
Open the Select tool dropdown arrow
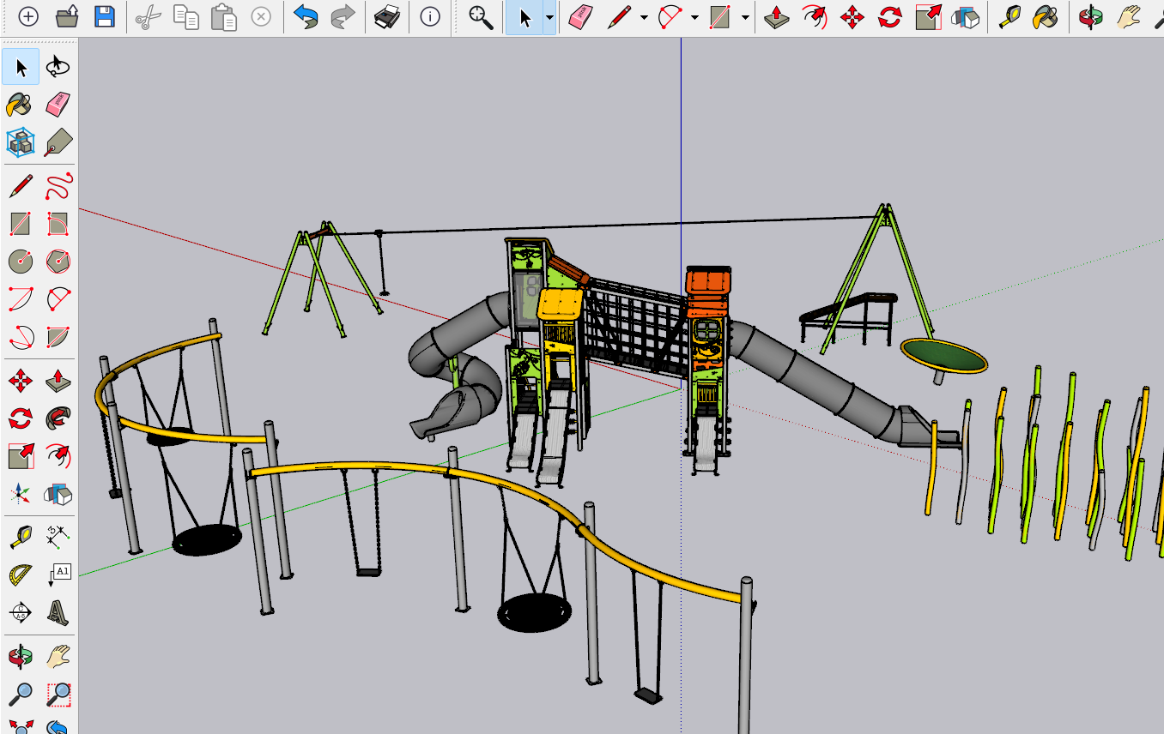click(x=549, y=18)
